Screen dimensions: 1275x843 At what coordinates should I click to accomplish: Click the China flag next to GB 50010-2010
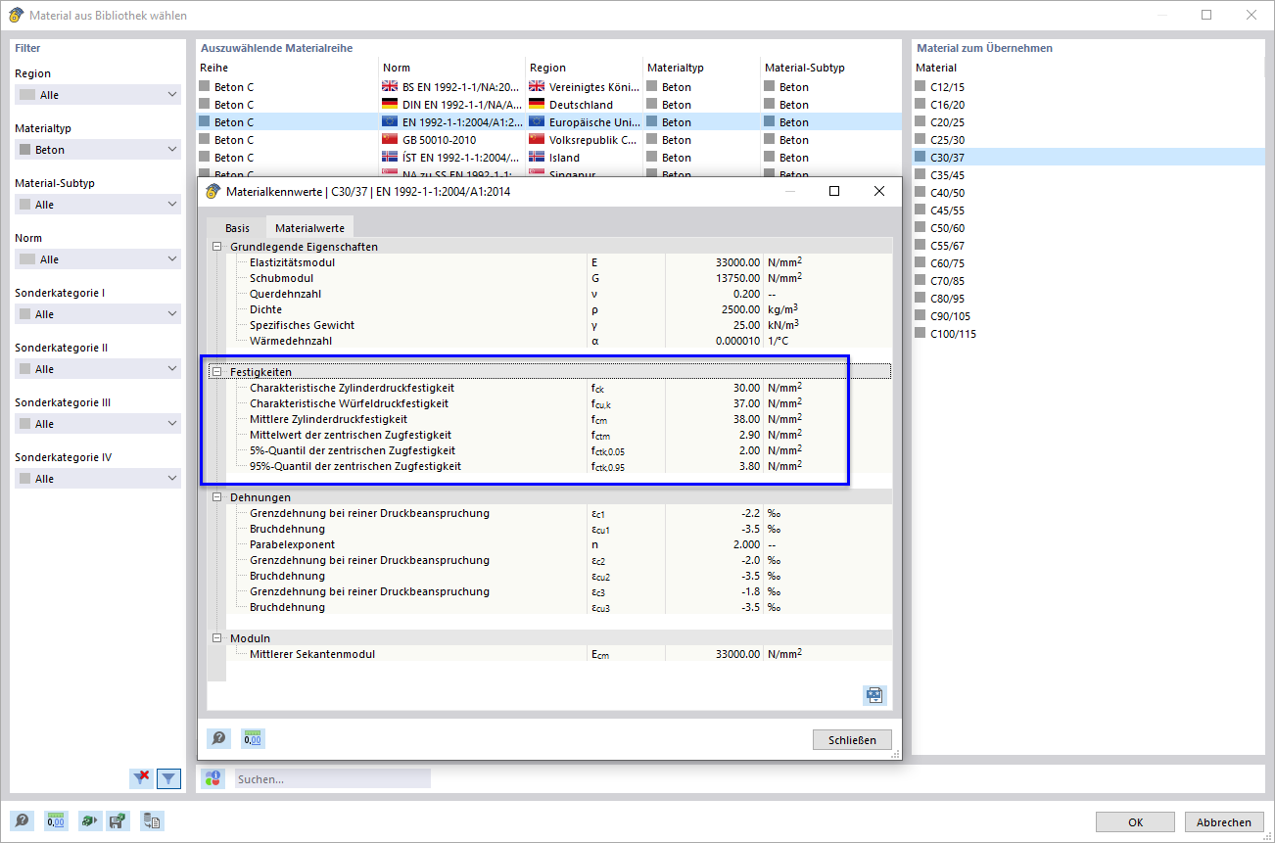click(x=390, y=139)
